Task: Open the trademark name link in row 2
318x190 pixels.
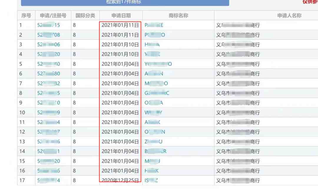Action: (x=155, y=35)
